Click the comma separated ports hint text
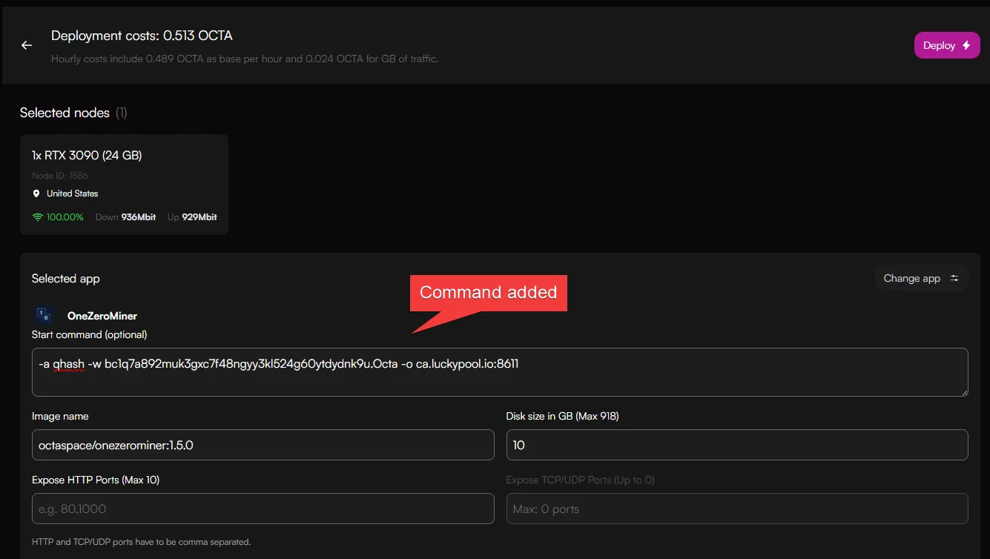The height and width of the screenshot is (559, 990). point(141,542)
